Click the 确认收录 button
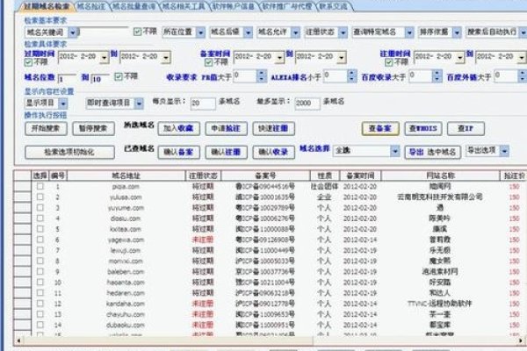The image size is (527, 351). pyautogui.click(x=273, y=152)
